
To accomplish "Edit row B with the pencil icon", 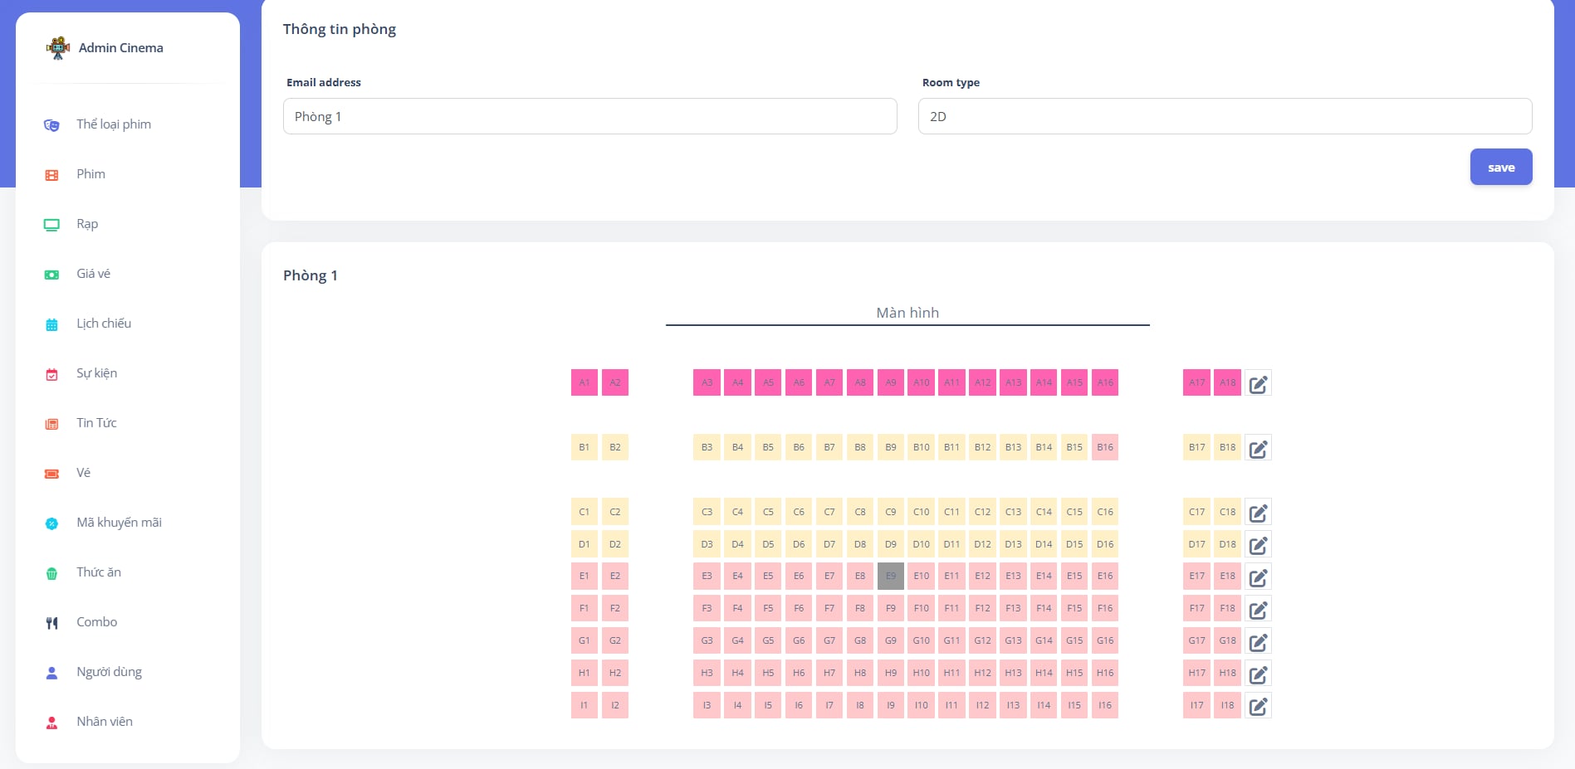I will (1258, 448).
